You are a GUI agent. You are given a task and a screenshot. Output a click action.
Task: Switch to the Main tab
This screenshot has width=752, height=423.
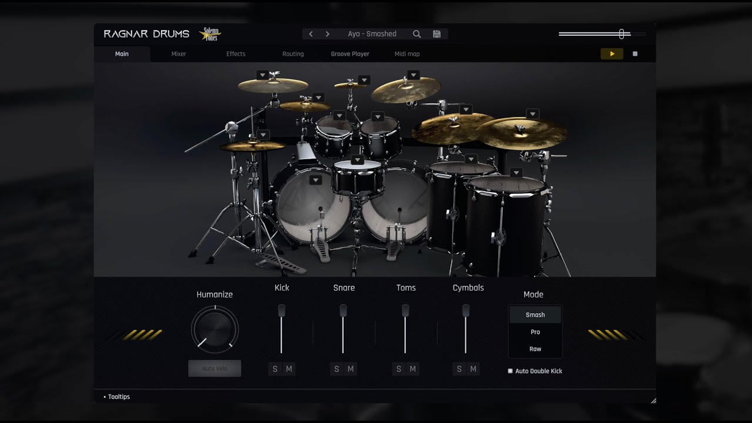click(x=122, y=53)
